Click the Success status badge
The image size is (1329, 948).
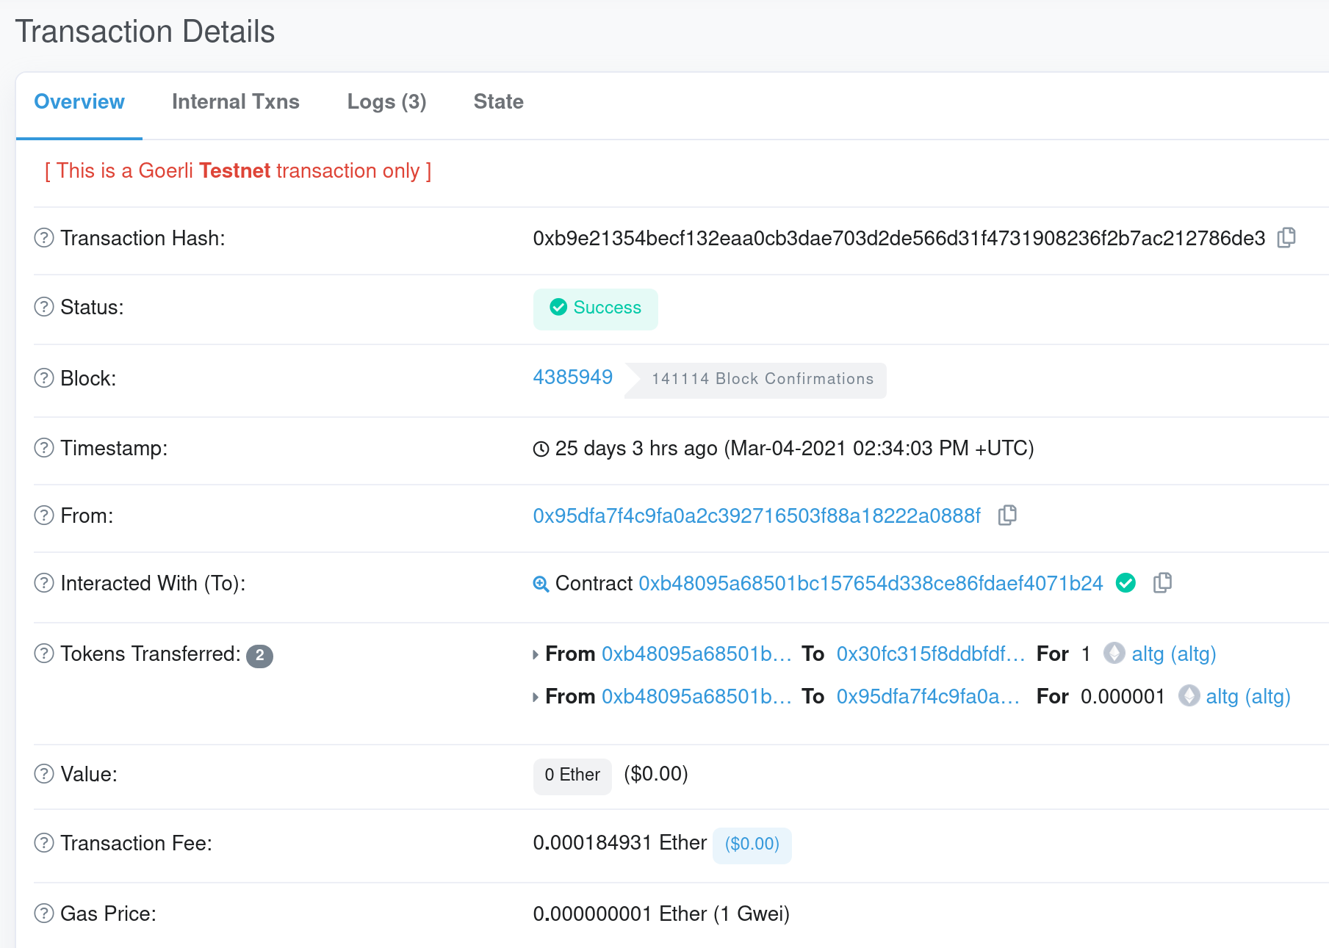tap(595, 309)
